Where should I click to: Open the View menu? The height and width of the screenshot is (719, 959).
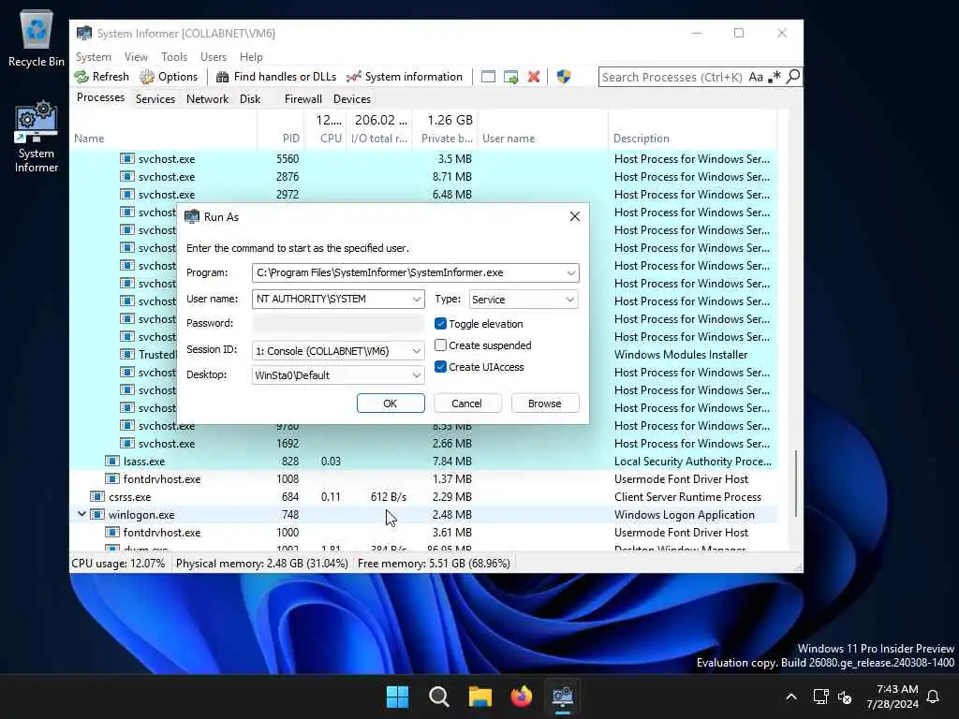pyautogui.click(x=136, y=57)
